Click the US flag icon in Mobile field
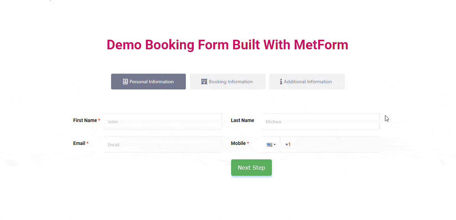This screenshot has height=220, width=456. click(269, 145)
